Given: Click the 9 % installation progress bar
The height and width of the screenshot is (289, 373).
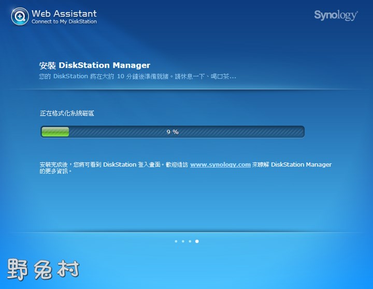Looking at the screenshot, I should [x=173, y=132].
